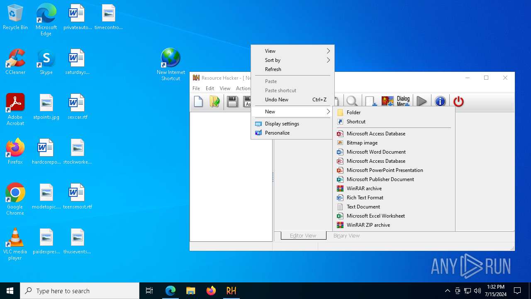Click the red power Exit icon
Image resolution: width=531 pixels, height=299 pixels.
[x=458, y=101]
